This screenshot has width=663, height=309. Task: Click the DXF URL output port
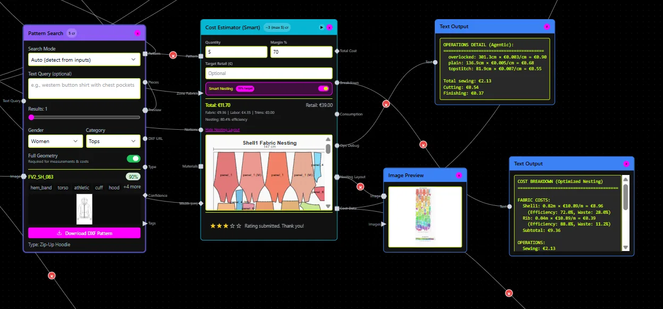tap(145, 138)
